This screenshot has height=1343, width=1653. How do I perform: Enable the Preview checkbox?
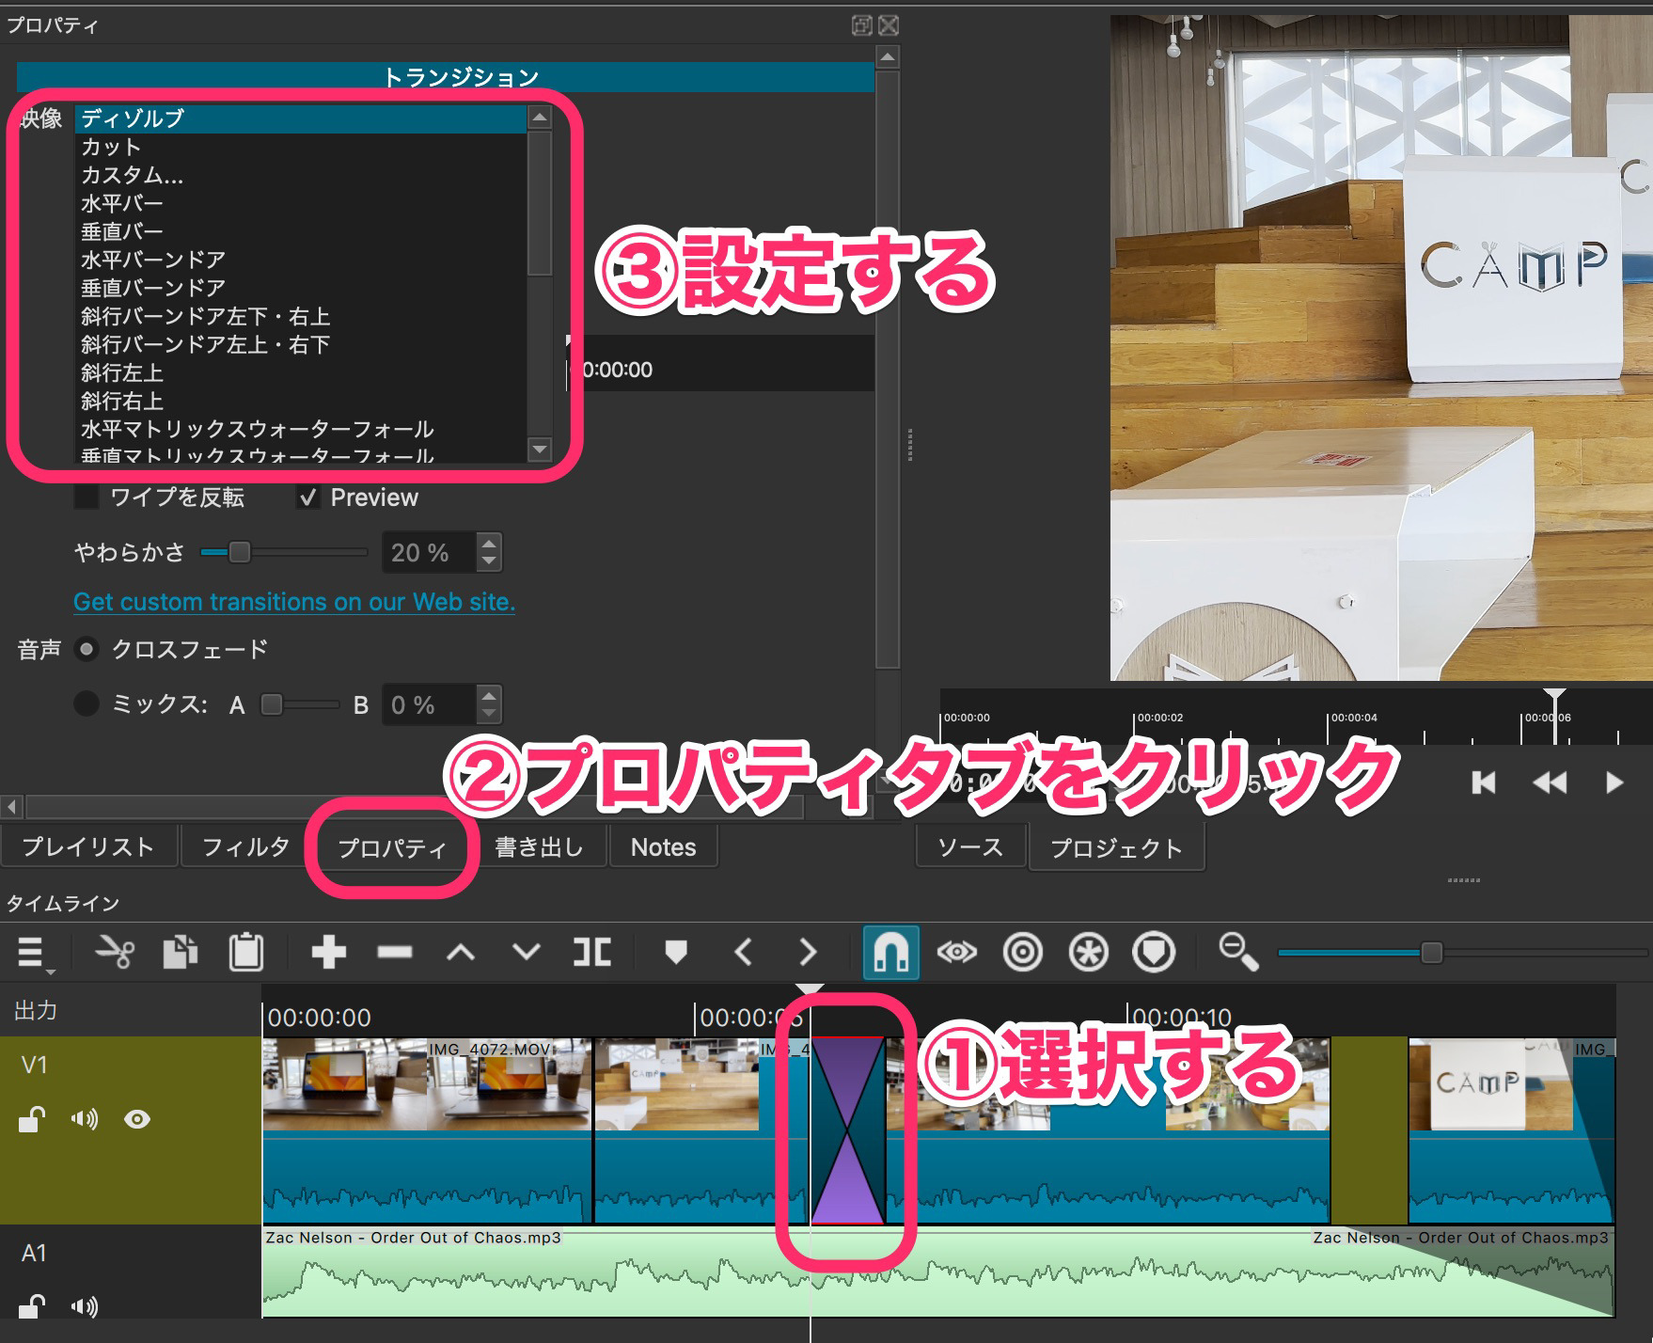pyautogui.click(x=308, y=497)
